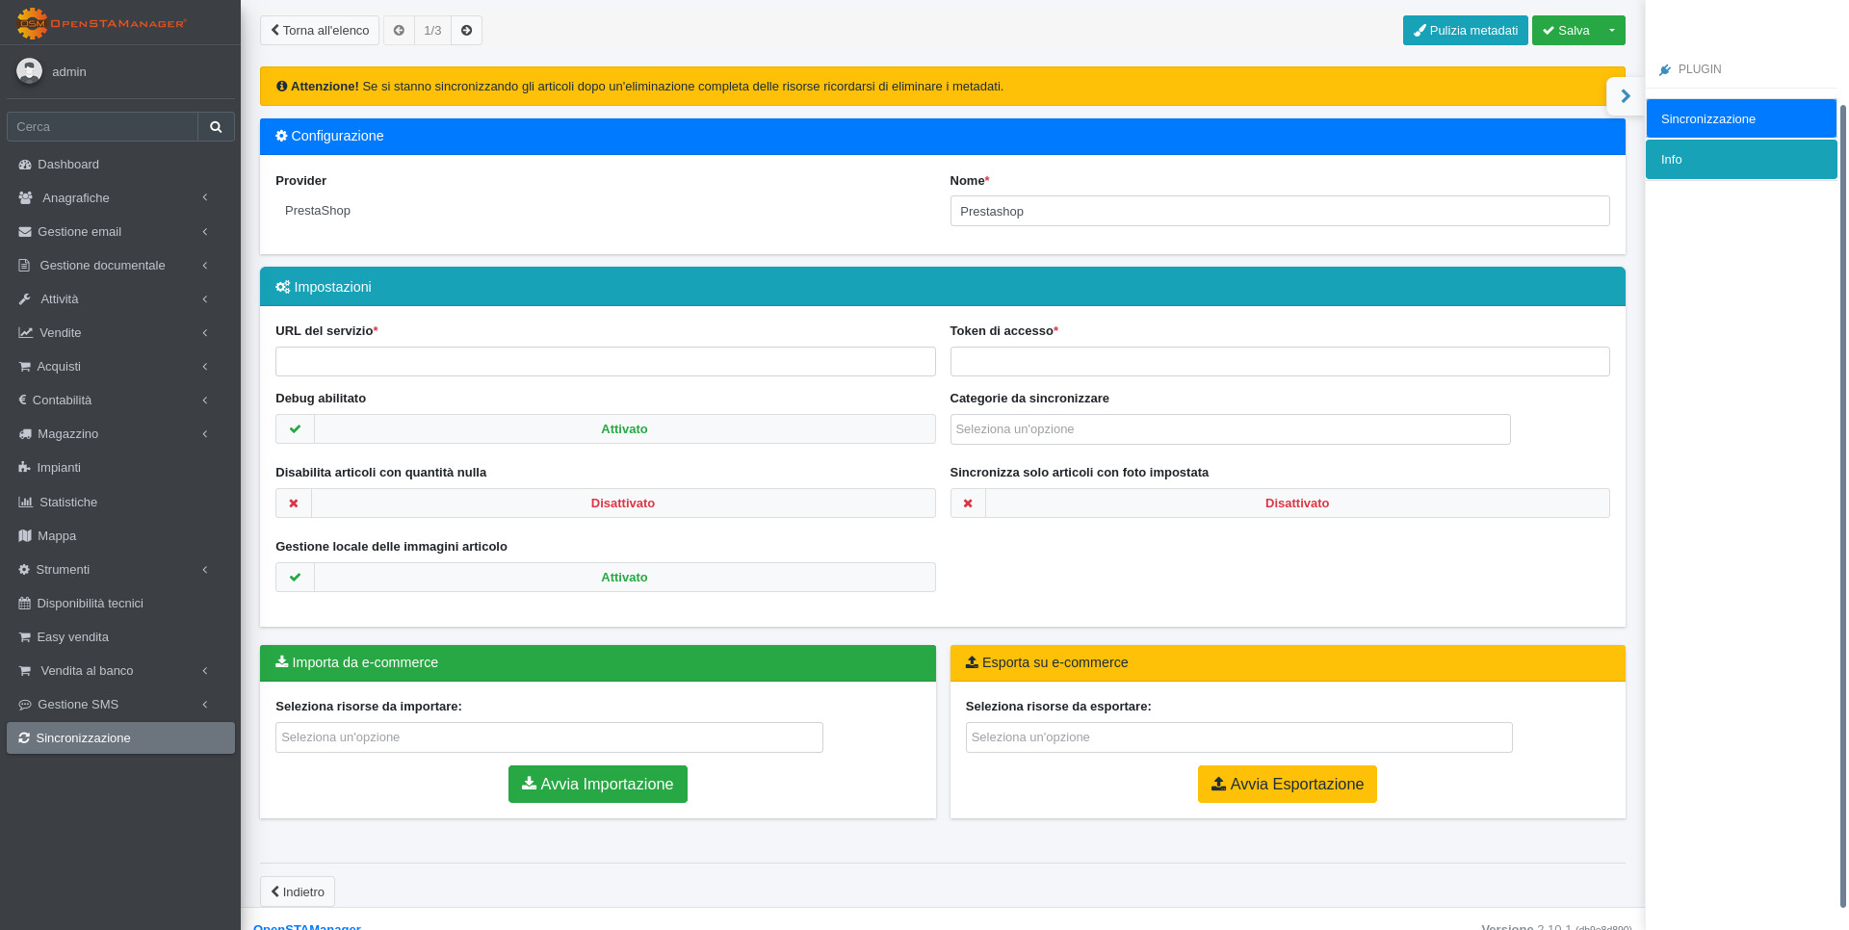Toggle Gestione locale delle immagini articolo
This screenshot has height=930, width=1849.
tap(605, 578)
